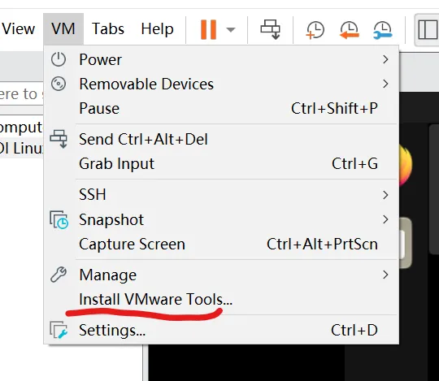Expand the Power submenu
Viewport: 439px width, 381px height.
[221, 59]
